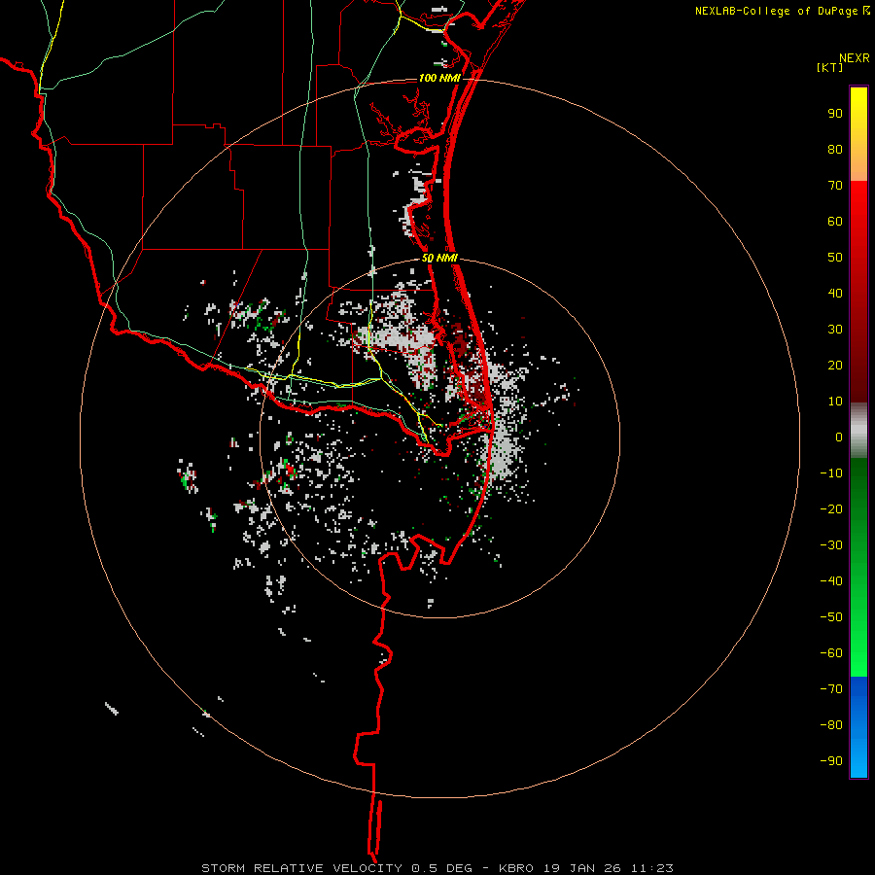875x875 pixels.
Task: Click the -80 value on velocity scale
Action: (x=831, y=725)
